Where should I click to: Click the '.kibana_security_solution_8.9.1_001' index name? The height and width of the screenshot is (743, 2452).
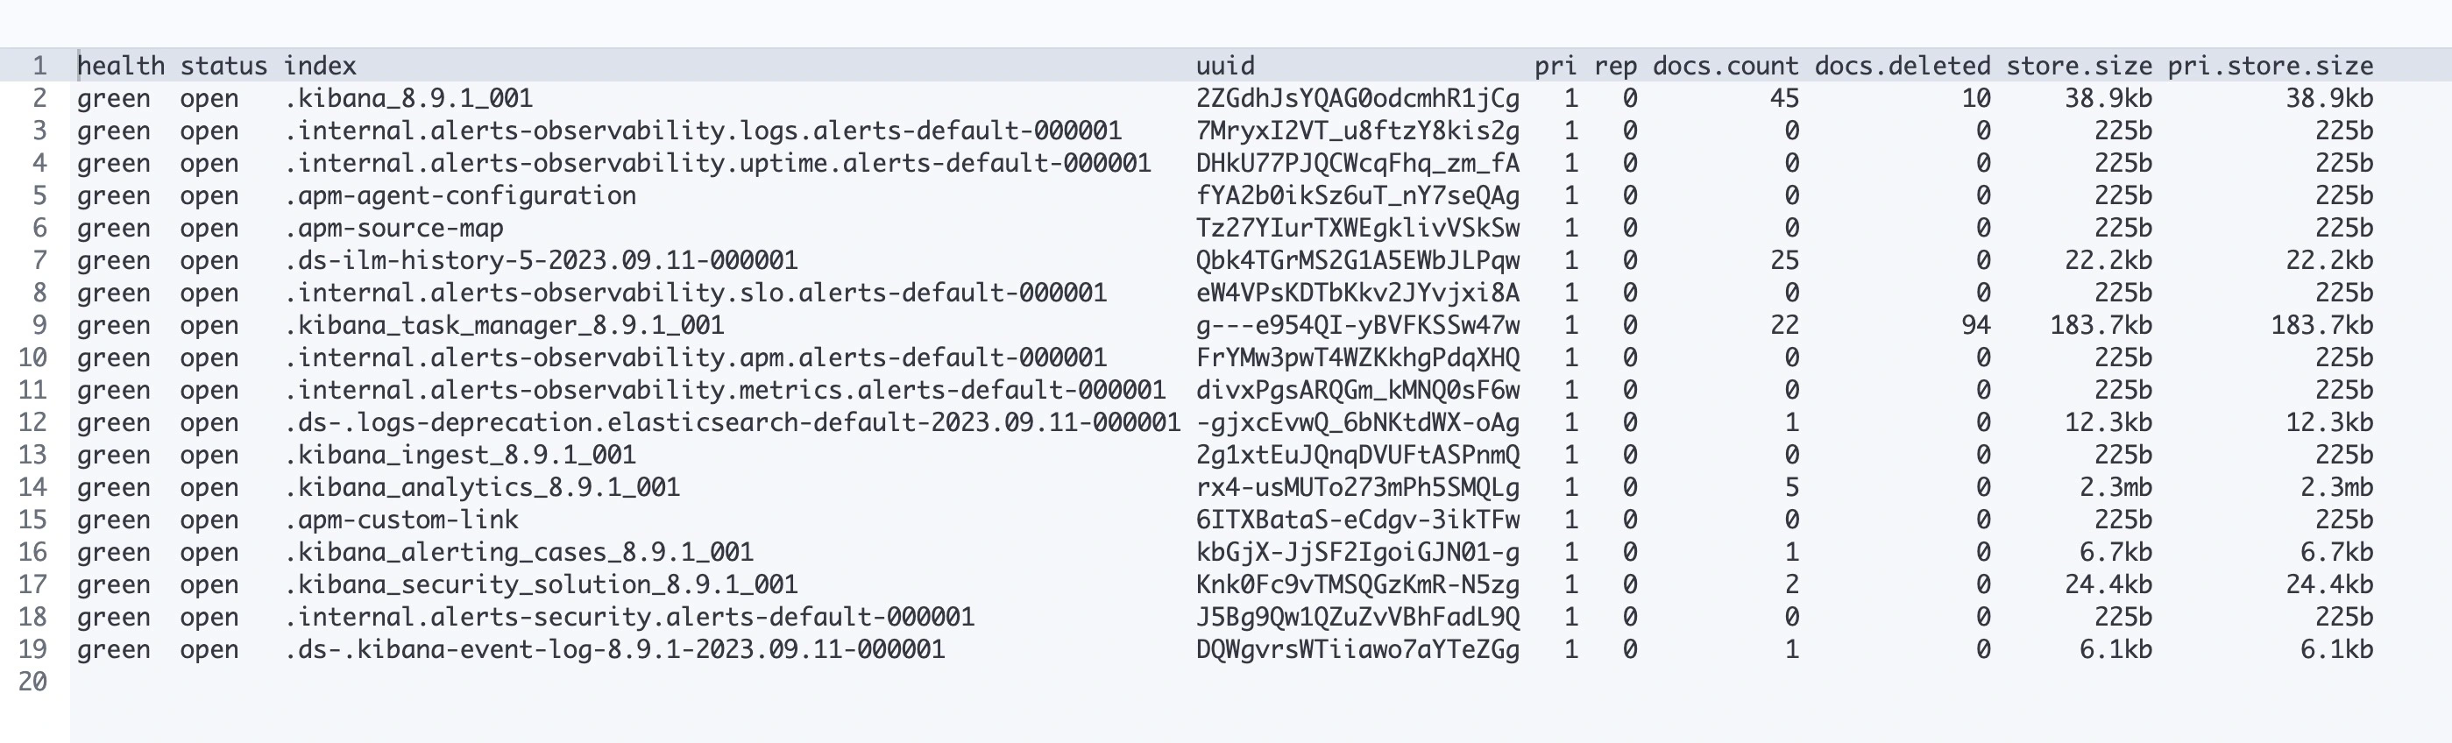[541, 584]
